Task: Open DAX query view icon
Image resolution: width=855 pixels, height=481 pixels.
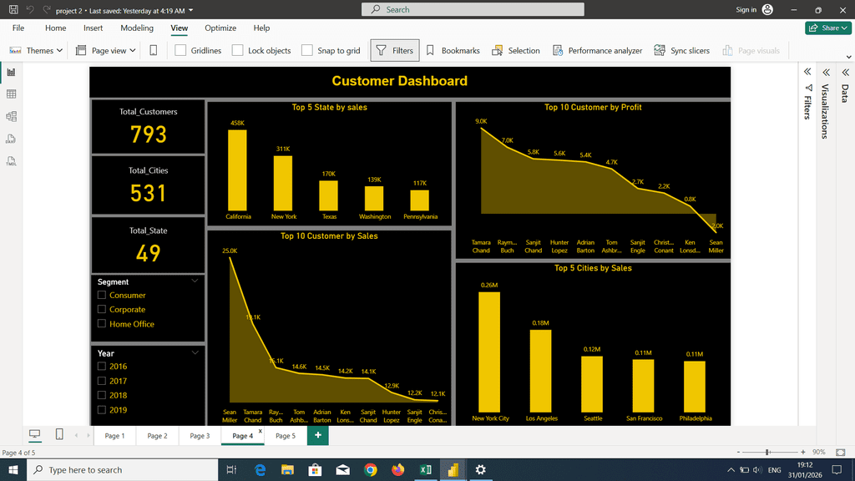Action: pos(12,139)
